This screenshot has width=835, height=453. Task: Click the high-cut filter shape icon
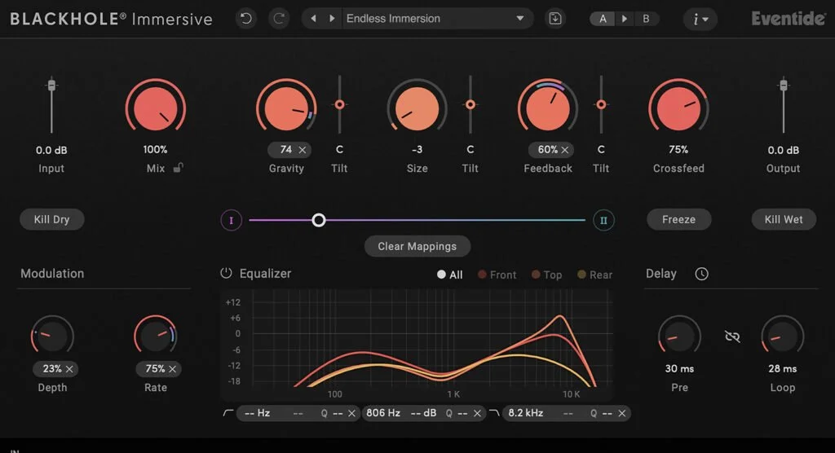click(x=494, y=413)
